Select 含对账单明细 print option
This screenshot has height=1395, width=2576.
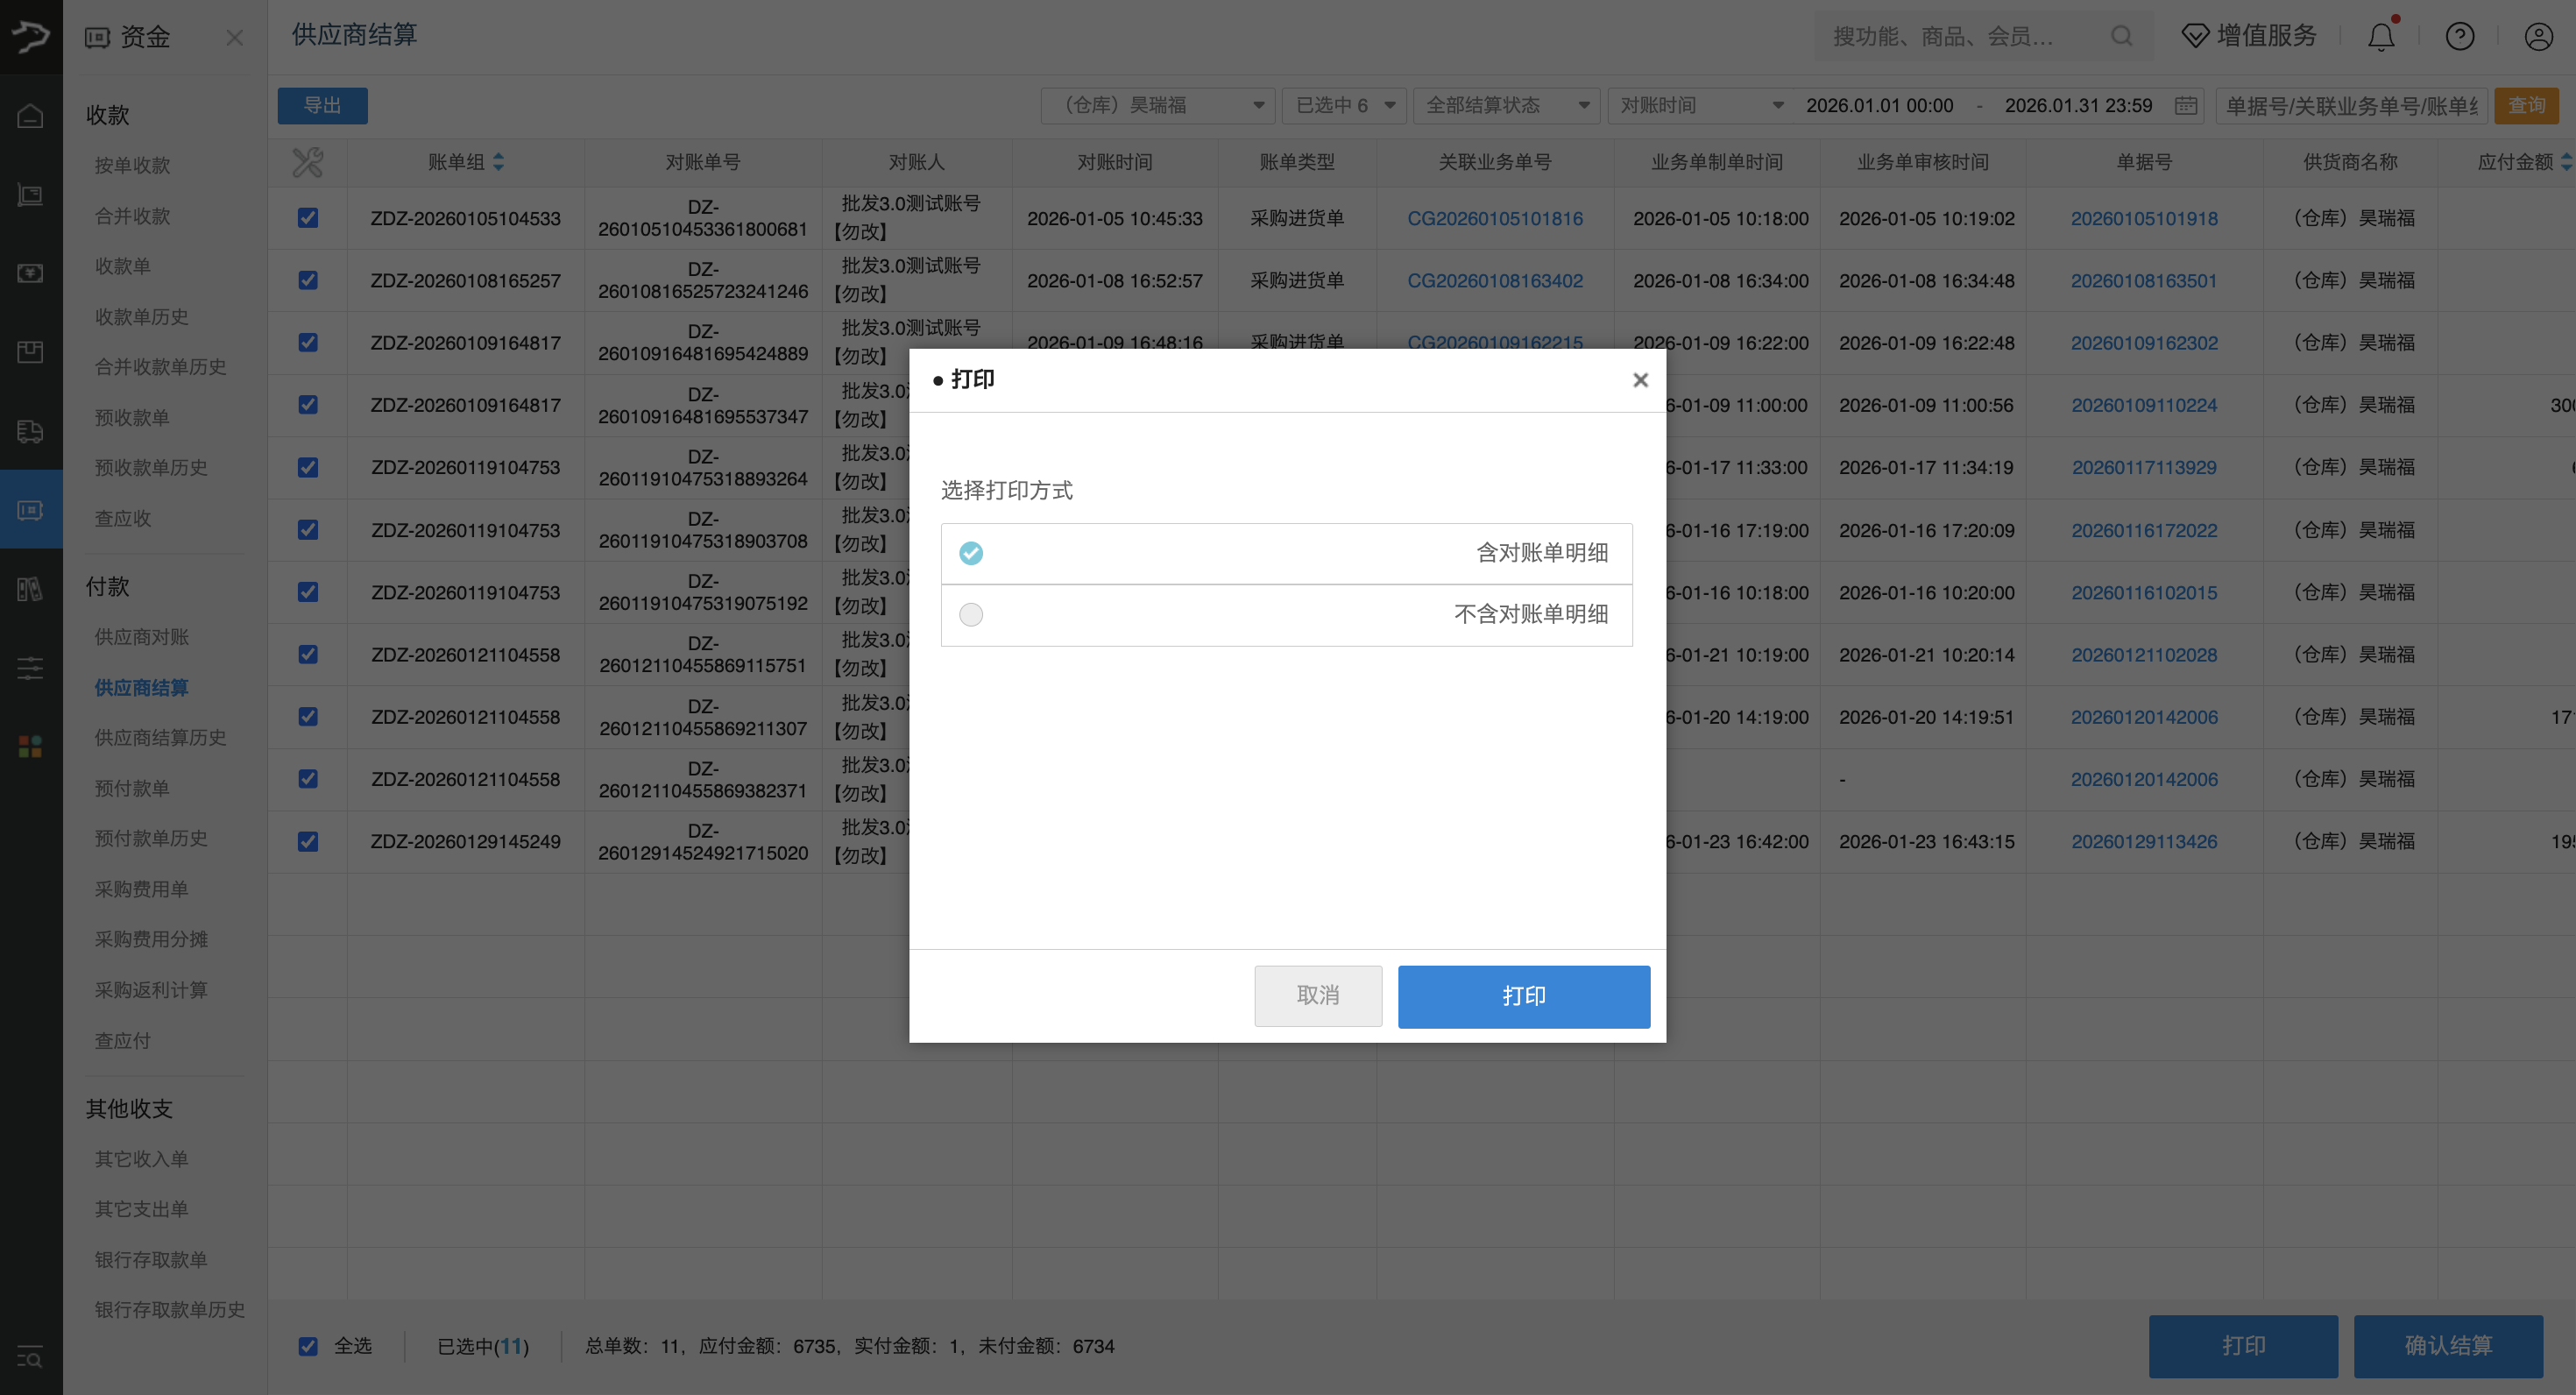tap(971, 553)
